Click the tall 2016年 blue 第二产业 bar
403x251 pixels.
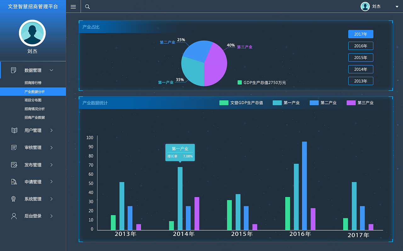click(x=304, y=186)
